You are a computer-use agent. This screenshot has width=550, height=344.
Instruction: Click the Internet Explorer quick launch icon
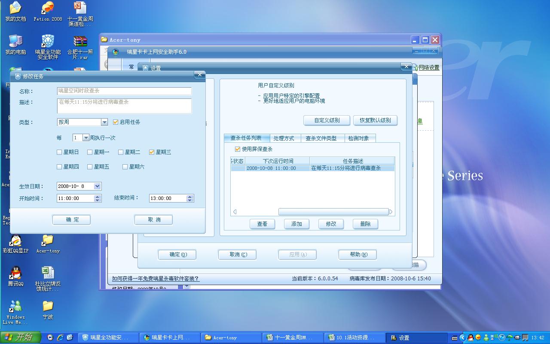tap(60, 338)
